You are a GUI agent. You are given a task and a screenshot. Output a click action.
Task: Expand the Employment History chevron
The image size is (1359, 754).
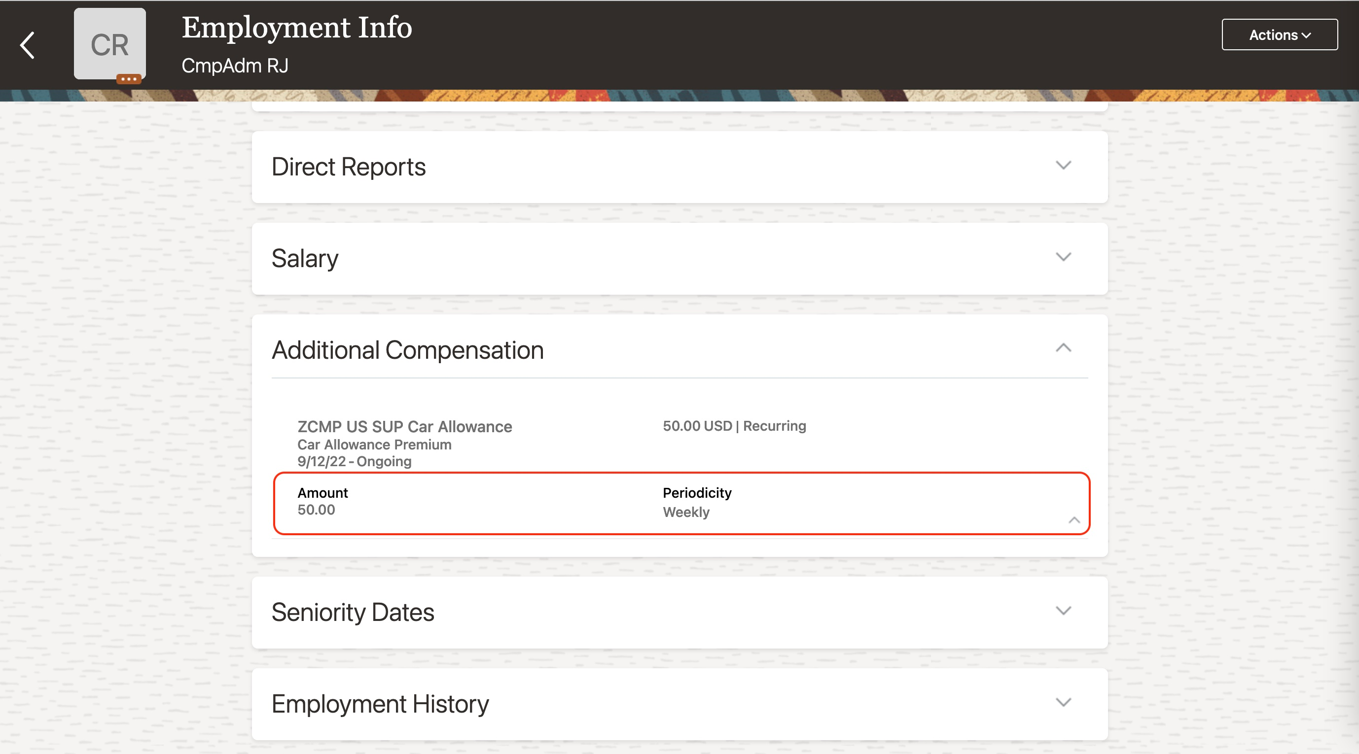[1063, 703]
